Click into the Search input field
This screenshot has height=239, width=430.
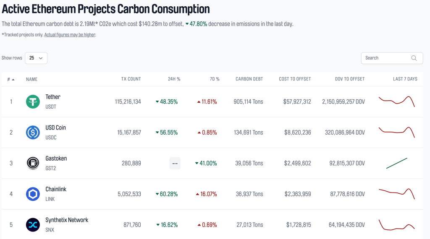tap(385, 58)
